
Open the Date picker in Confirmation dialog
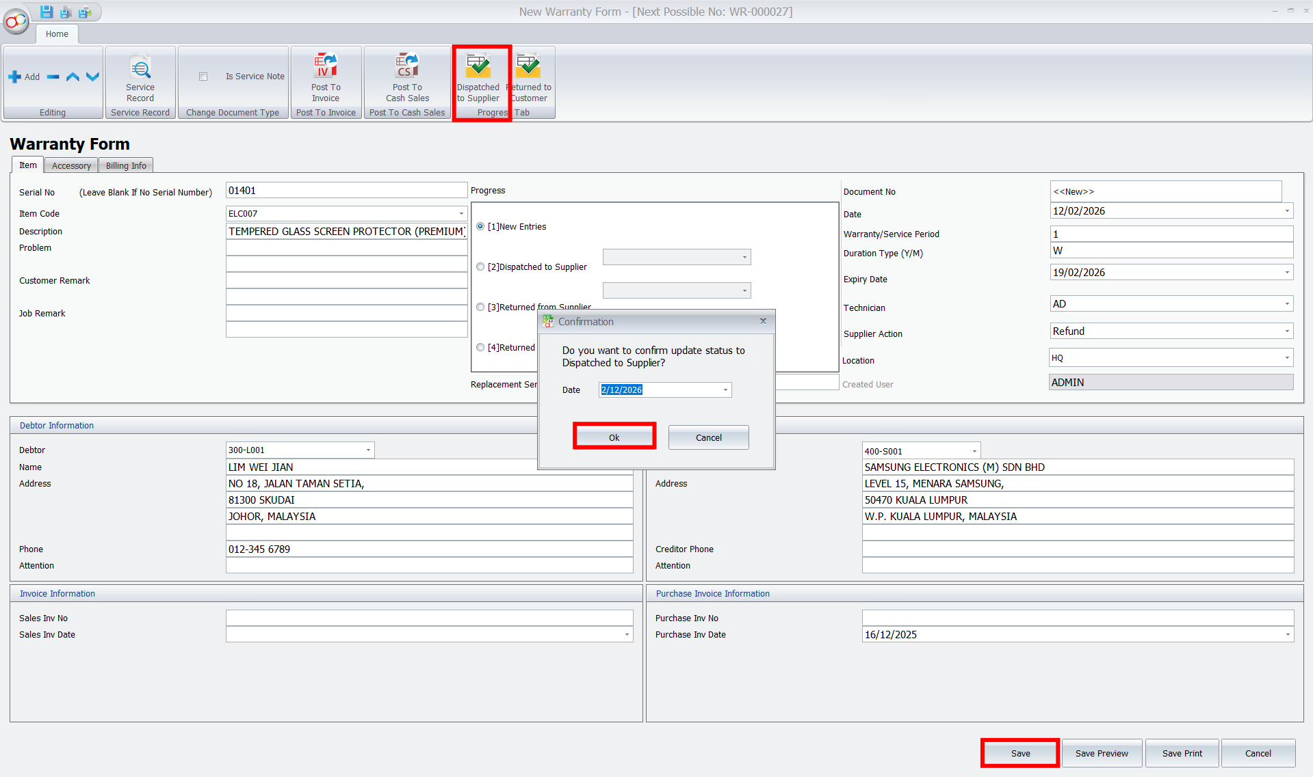point(725,390)
